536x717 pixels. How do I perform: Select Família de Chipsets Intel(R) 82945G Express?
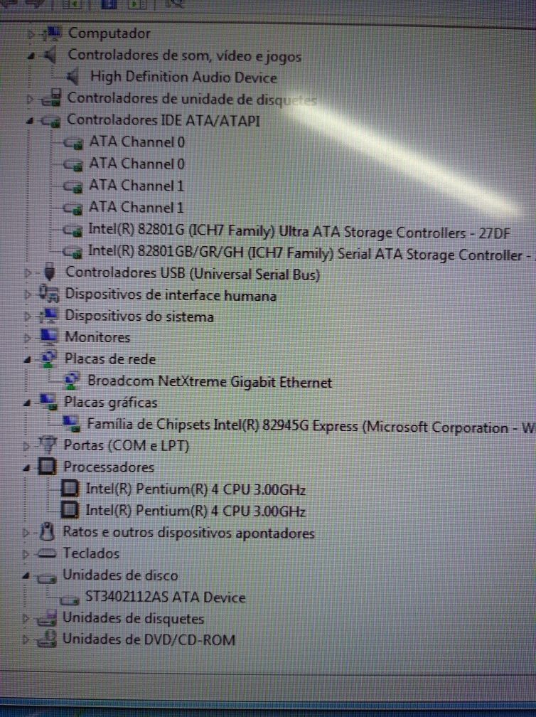pos(310,426)
